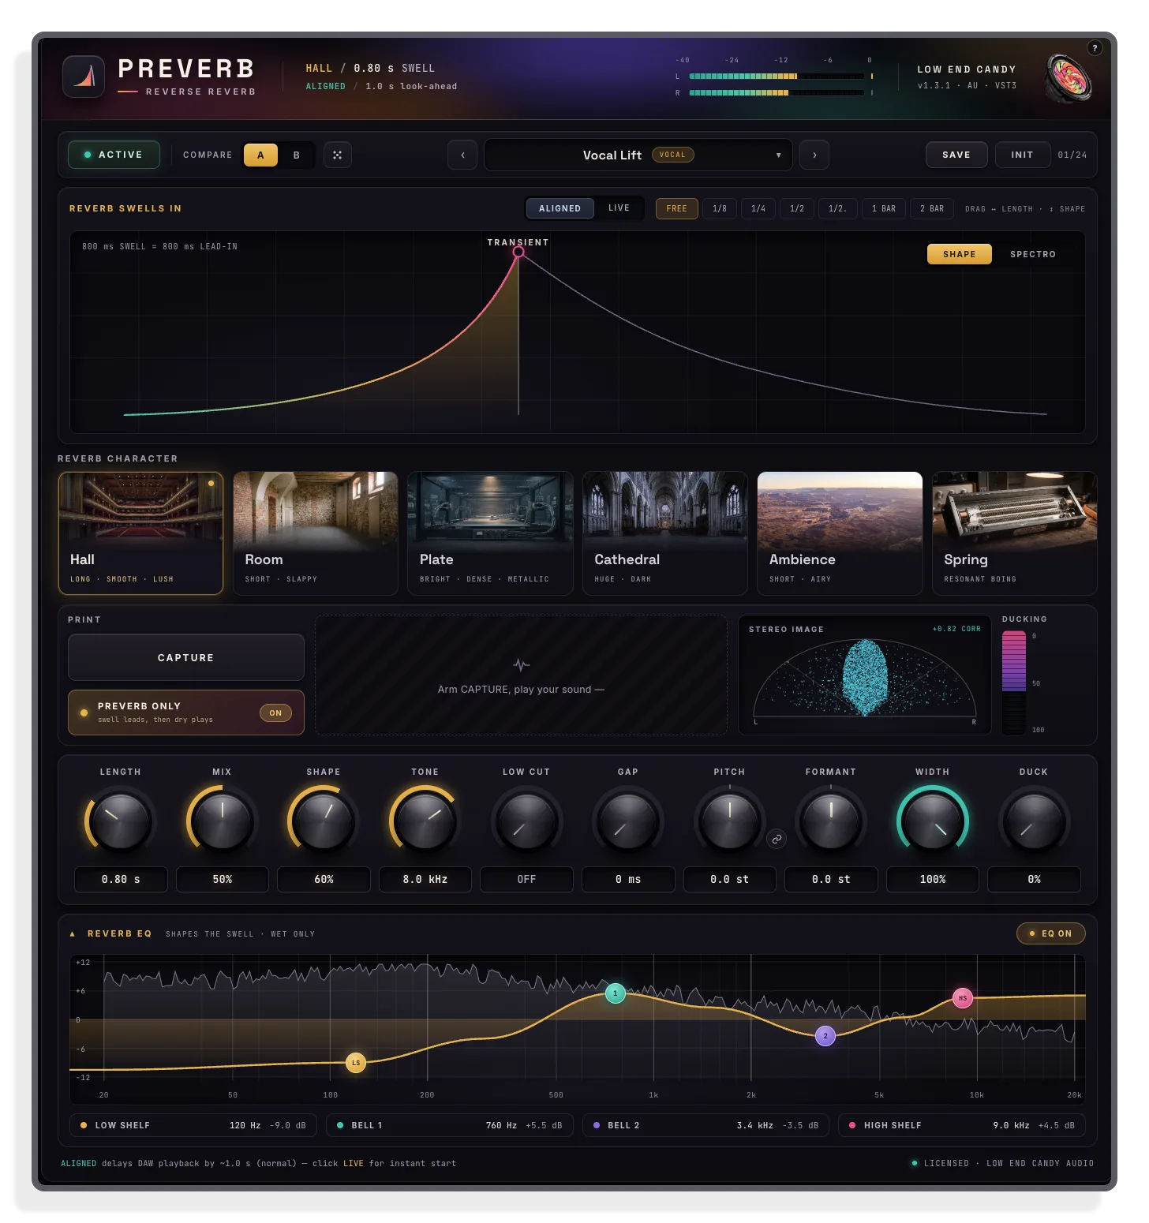Open the Vocal Lift preset dropdown
This screenshot has width=1149, height=1223.
coord(638,155)
